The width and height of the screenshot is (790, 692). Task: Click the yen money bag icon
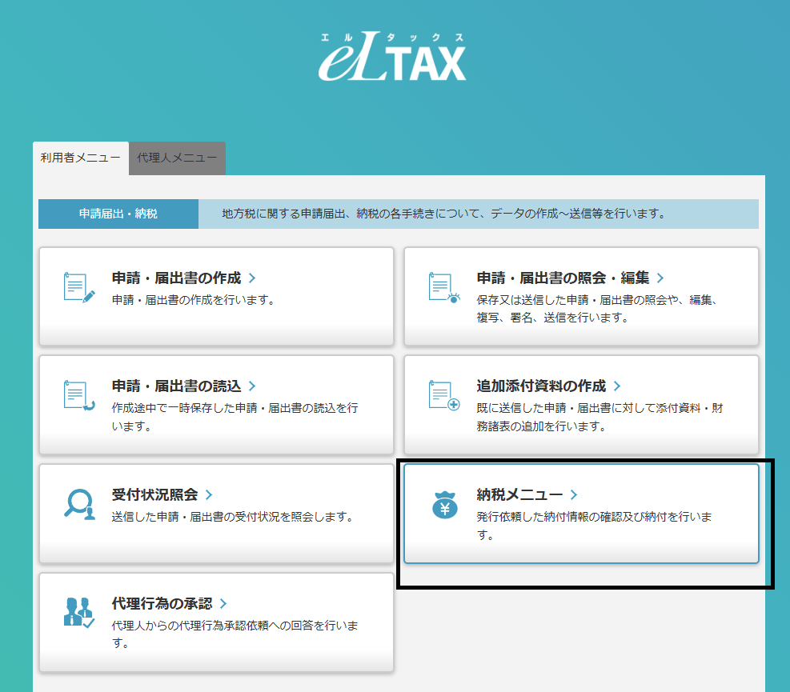coord(444,505)
